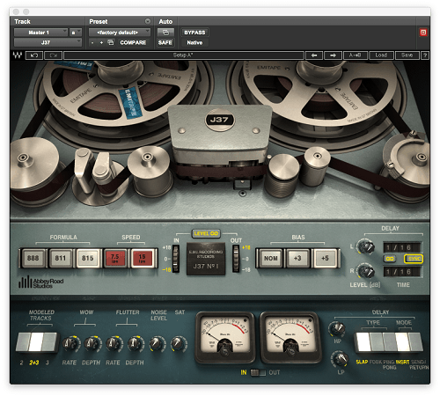Toggle the delay link icon between L and R

pyautogui.click(x=390, y=259)
